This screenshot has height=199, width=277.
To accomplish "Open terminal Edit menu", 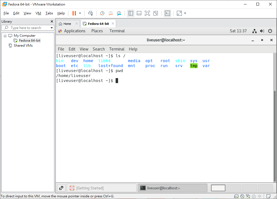I will 72,49.
